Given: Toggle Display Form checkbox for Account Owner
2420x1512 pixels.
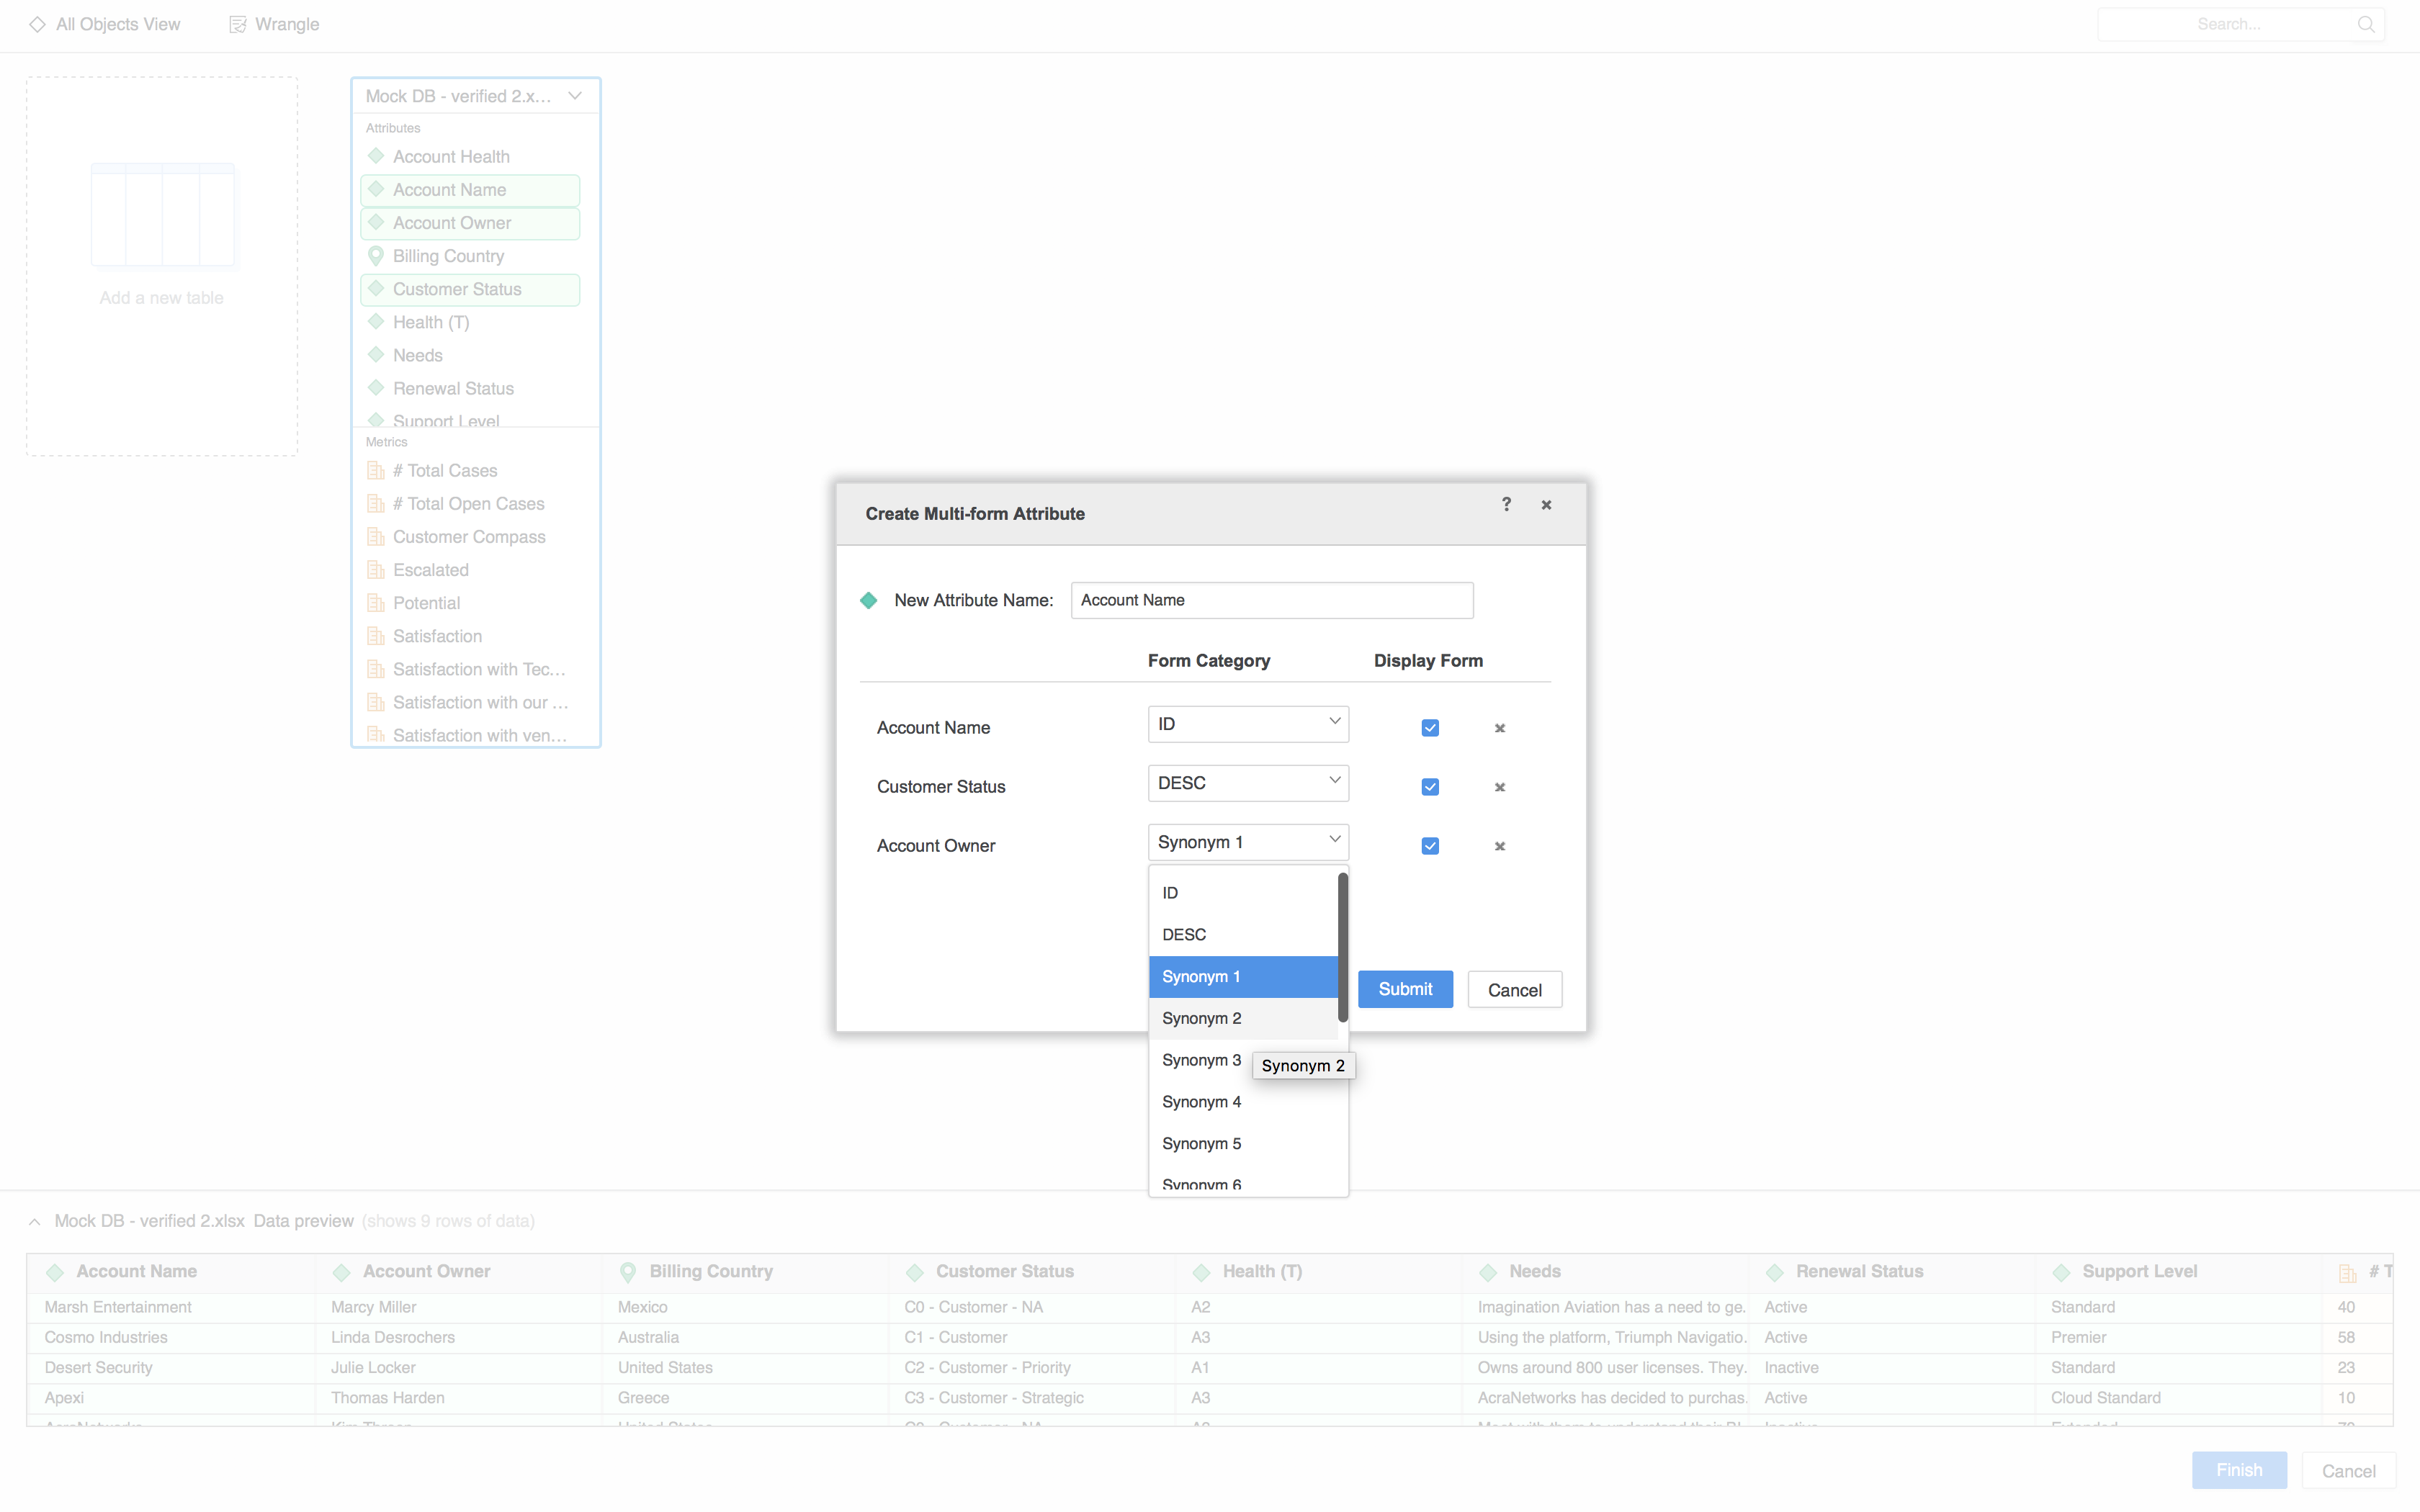Looking at the screenshot, I should (1430, 846).
